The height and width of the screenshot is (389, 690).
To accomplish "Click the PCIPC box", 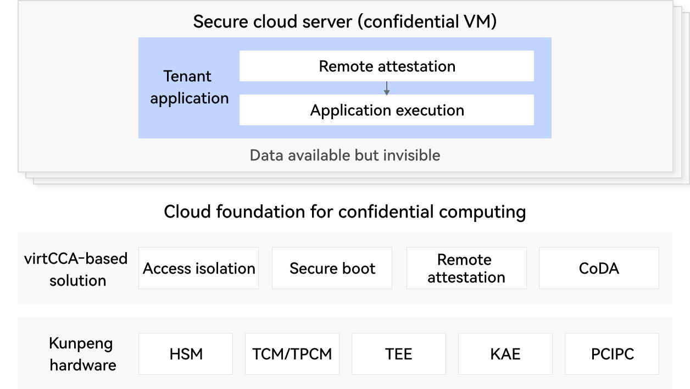I will pyautogui.click(x=612, y=354).
